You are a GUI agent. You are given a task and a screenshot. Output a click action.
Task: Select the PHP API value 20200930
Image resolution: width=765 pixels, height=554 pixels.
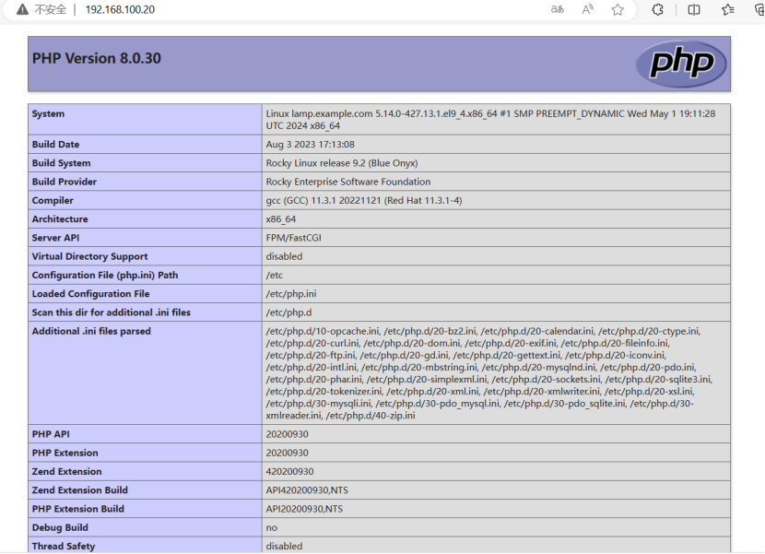(287, 434)
